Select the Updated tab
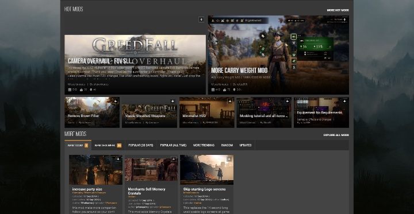 (x=246, y=145)
